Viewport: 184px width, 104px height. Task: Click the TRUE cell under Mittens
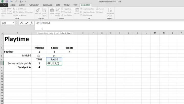[39, 59]
